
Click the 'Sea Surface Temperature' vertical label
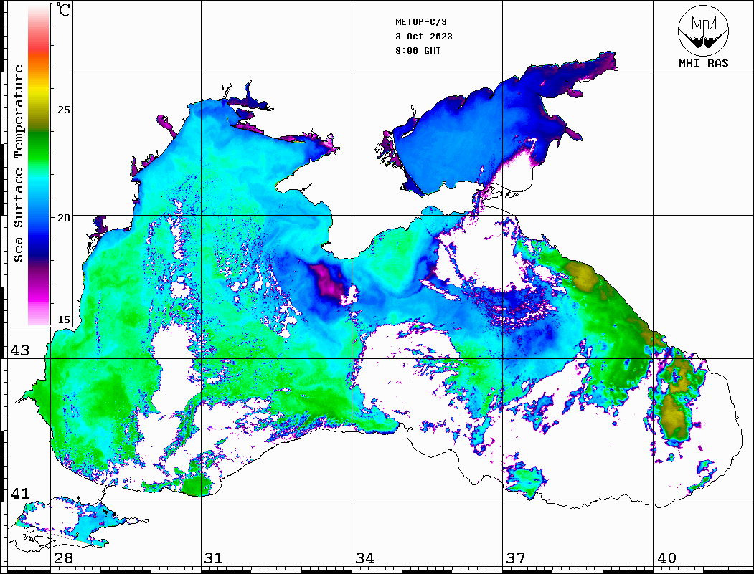18,164
